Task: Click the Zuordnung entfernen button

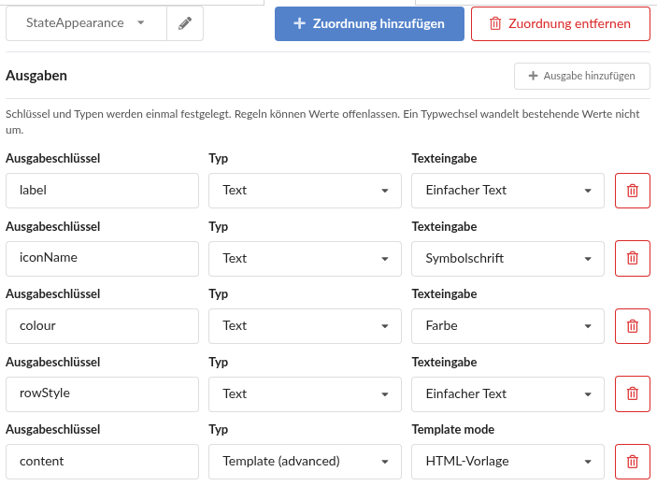Action: 560,23
